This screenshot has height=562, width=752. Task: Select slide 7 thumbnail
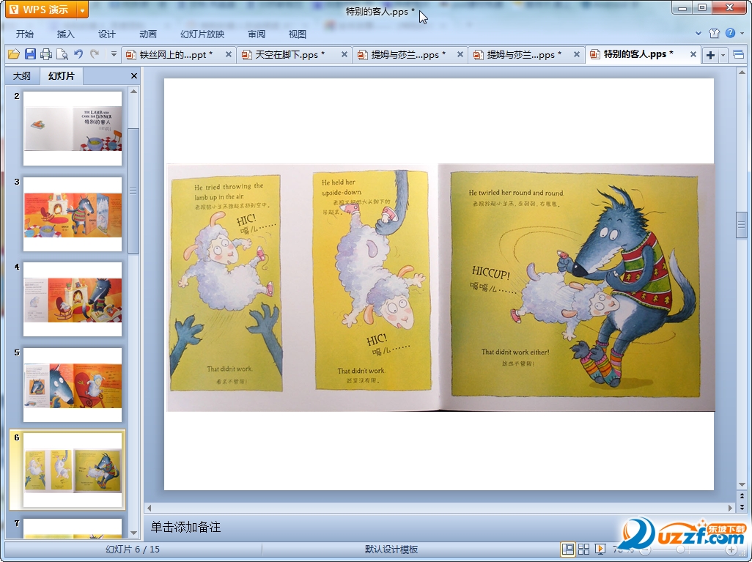coord(73,528)
